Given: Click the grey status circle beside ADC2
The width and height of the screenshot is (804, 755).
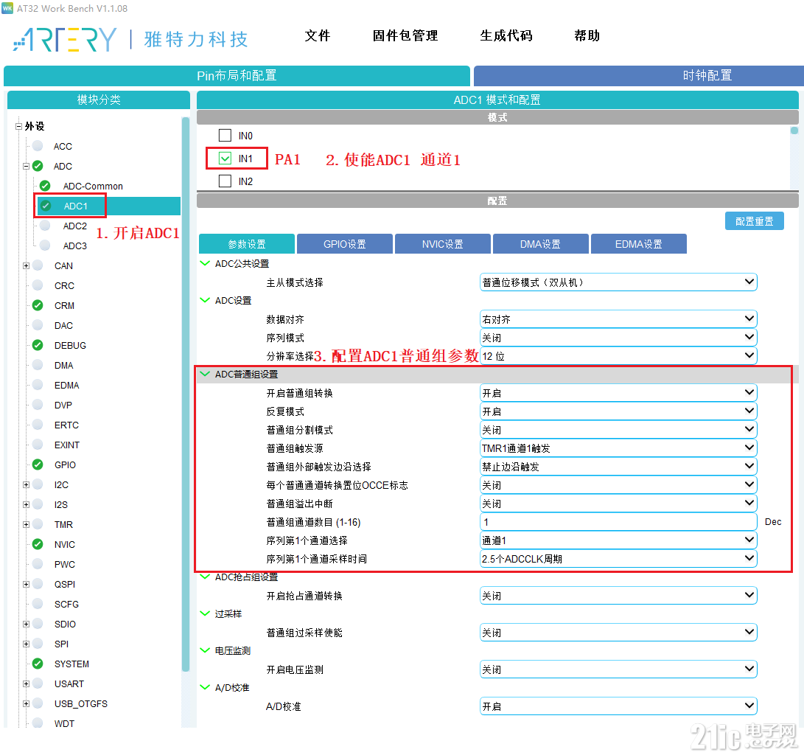Looking at the screenshot, I should [x=45, y=226].
